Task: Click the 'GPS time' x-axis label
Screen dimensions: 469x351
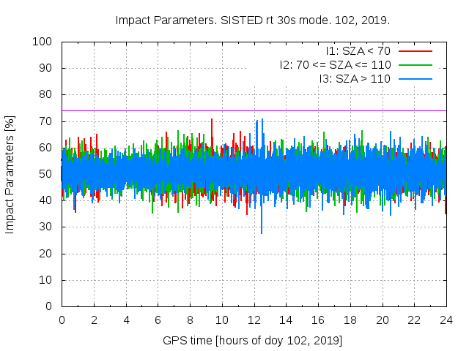Action: (x=252, y=340)
